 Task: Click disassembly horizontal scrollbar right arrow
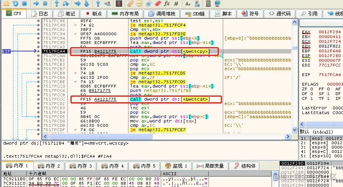tap(288, 137)
